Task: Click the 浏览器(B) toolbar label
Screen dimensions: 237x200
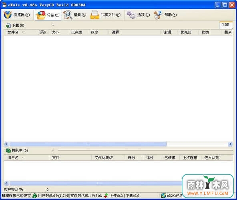Action: [x=22, y=15]
